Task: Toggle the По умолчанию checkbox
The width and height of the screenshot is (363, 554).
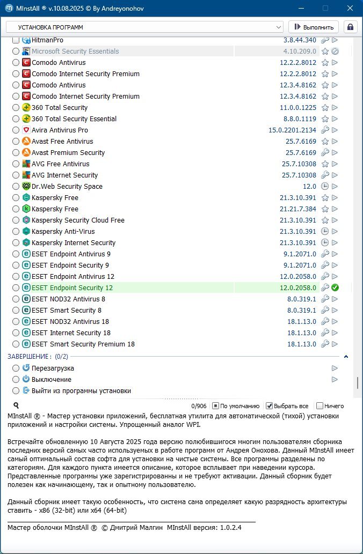Action: 215,406
